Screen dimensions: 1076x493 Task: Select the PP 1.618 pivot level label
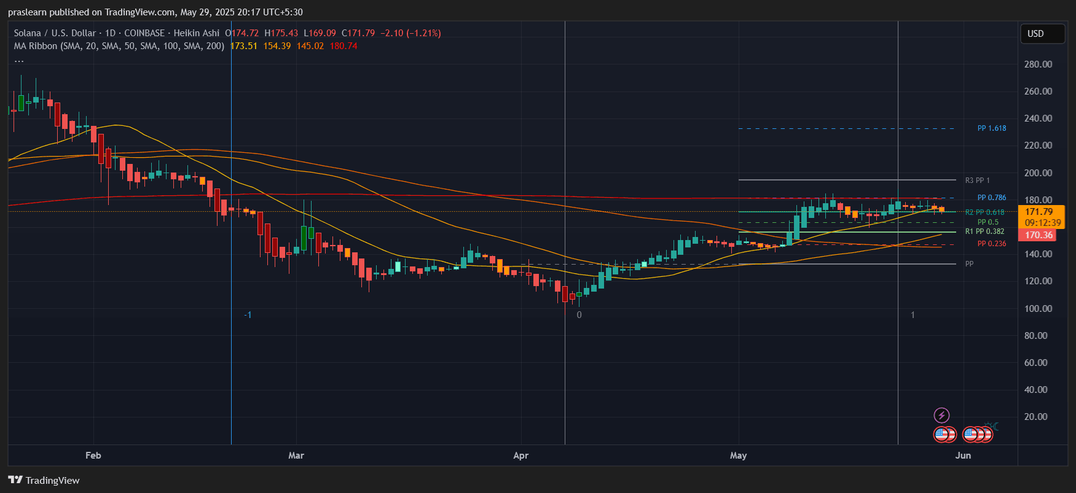coord(992,128)
